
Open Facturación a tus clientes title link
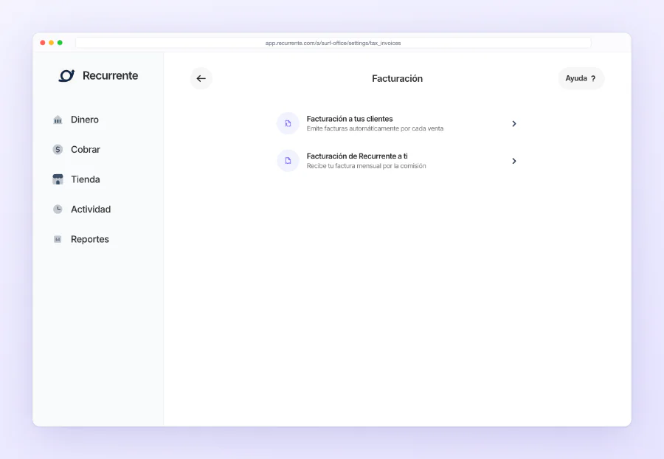point(350,119)
